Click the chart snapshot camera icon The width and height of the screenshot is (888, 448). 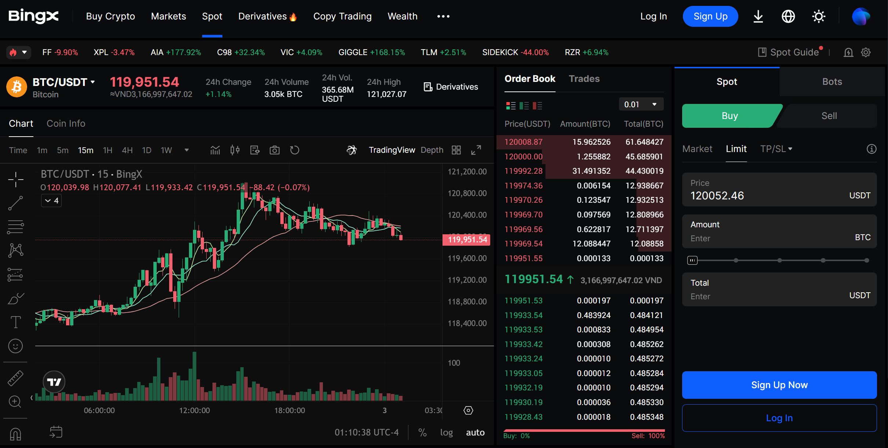coord(274,150)
